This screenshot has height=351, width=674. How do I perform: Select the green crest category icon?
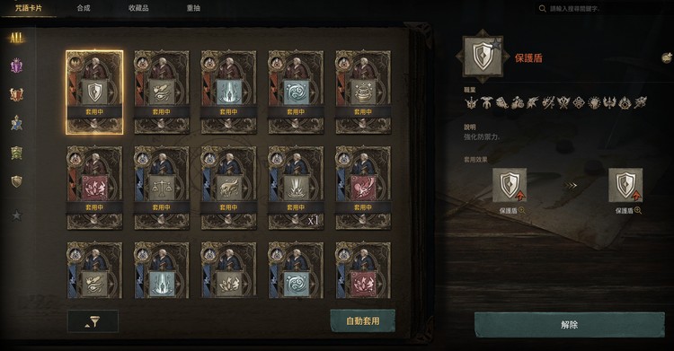pyautogui.click(x=16, y=153)
